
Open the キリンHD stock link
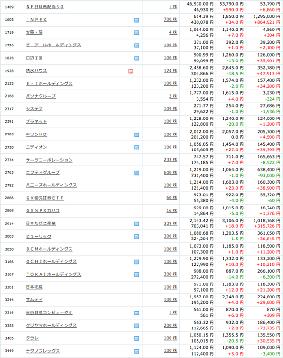pyautogui.click(x=36, y=134)
